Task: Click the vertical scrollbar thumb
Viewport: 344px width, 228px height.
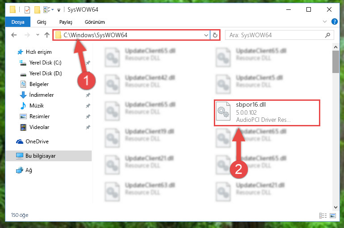Action: point(336,62)
